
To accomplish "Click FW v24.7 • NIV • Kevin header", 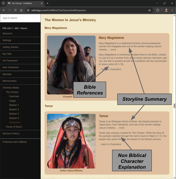I will [x=15, y=28].
